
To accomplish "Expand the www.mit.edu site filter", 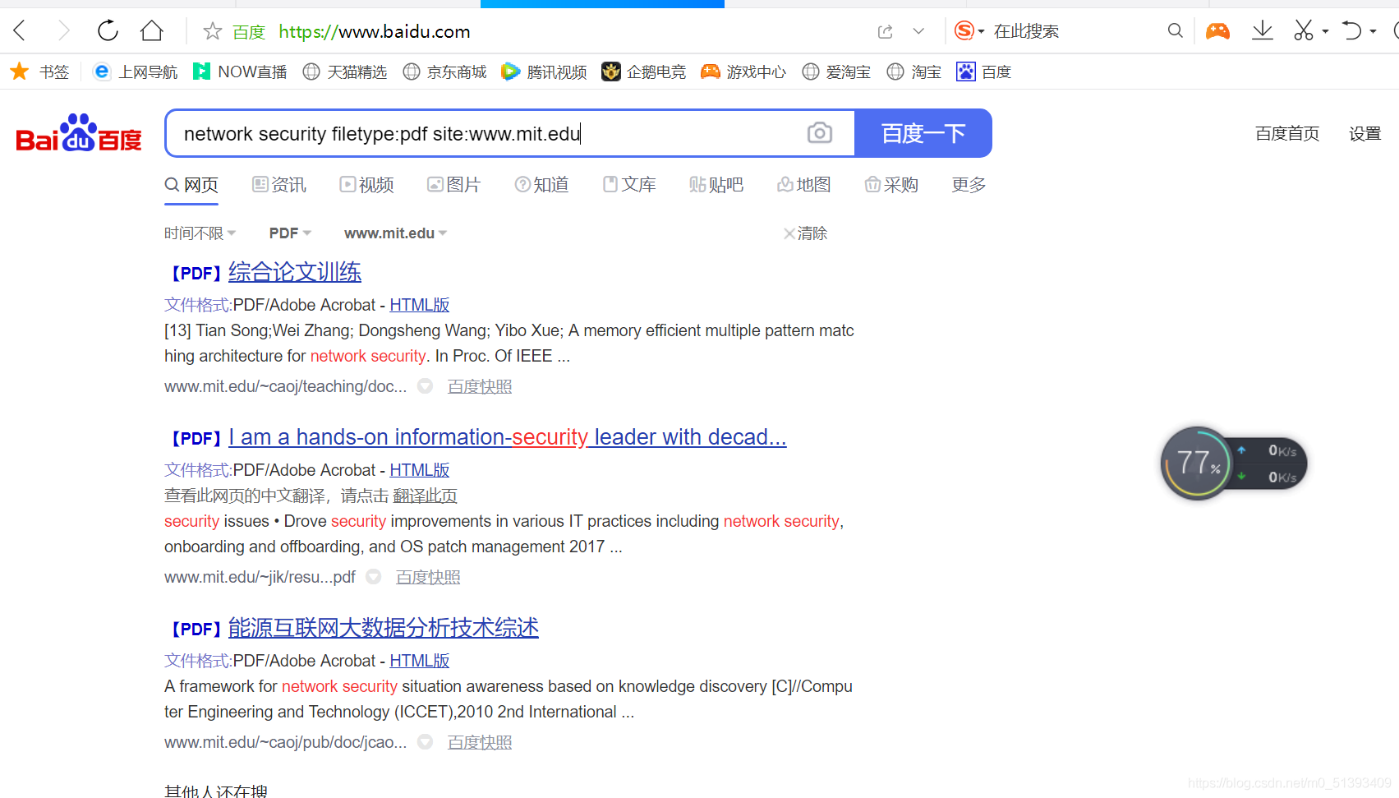I will click(395, 233).
